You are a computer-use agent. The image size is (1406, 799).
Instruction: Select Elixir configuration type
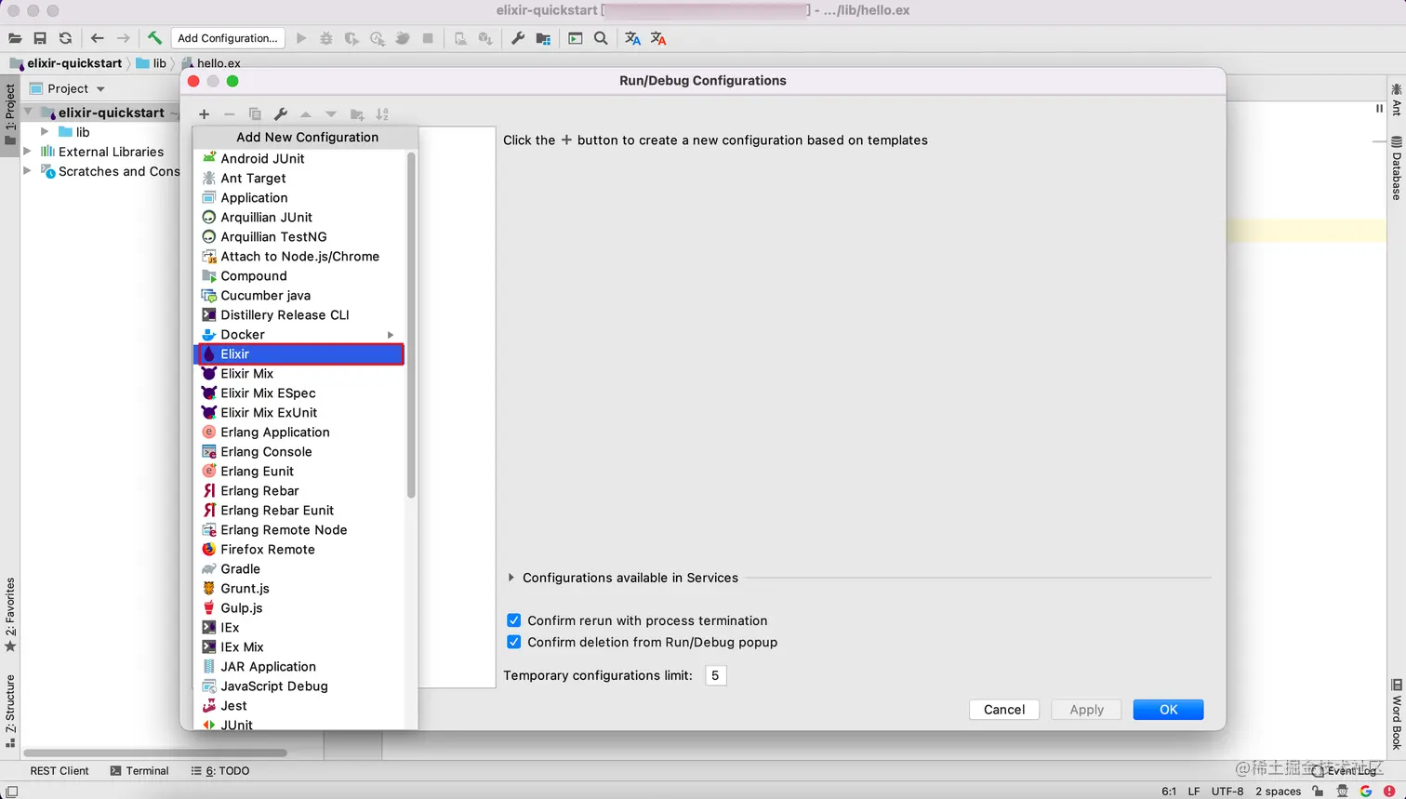click(x=299, y=353)
